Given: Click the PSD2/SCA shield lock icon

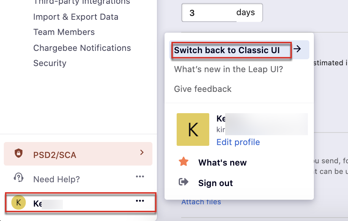Looking at the screenshot, I should (x=18, y=154).
